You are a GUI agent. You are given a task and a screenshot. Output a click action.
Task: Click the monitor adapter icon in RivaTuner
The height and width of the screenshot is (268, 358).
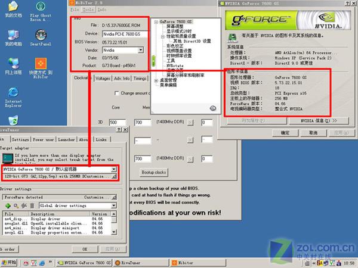click(x=8, y=158)
